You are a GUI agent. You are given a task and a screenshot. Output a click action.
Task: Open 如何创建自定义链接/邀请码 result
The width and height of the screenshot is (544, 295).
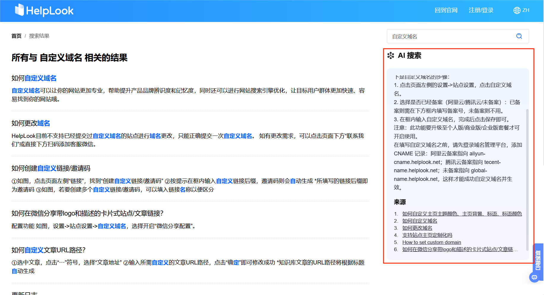[x=51, y=168]
